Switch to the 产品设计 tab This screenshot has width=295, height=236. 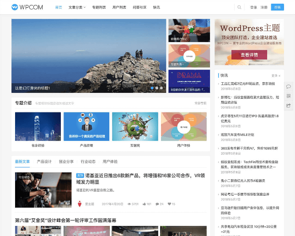pyautogui.click(x=44, y=161)
